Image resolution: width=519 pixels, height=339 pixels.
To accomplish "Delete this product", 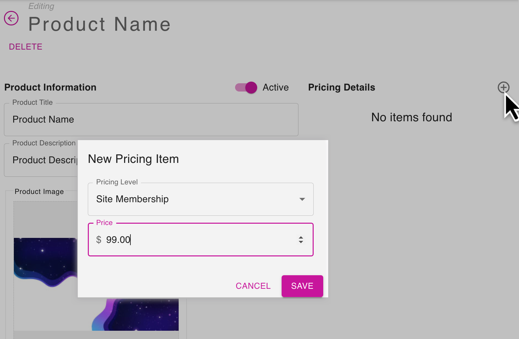I will coord(26,47).
